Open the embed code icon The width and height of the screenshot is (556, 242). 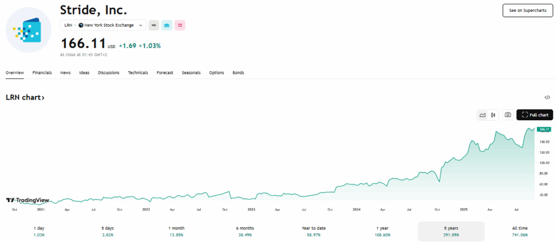[547, 97]
